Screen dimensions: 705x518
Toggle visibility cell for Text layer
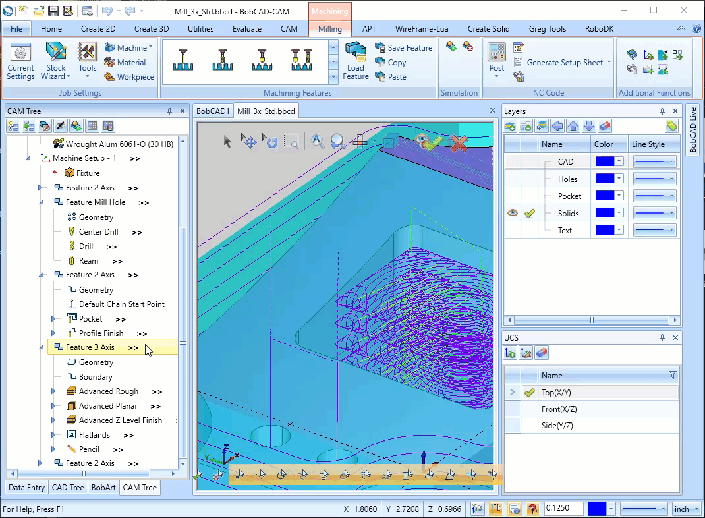coord(513,230)
